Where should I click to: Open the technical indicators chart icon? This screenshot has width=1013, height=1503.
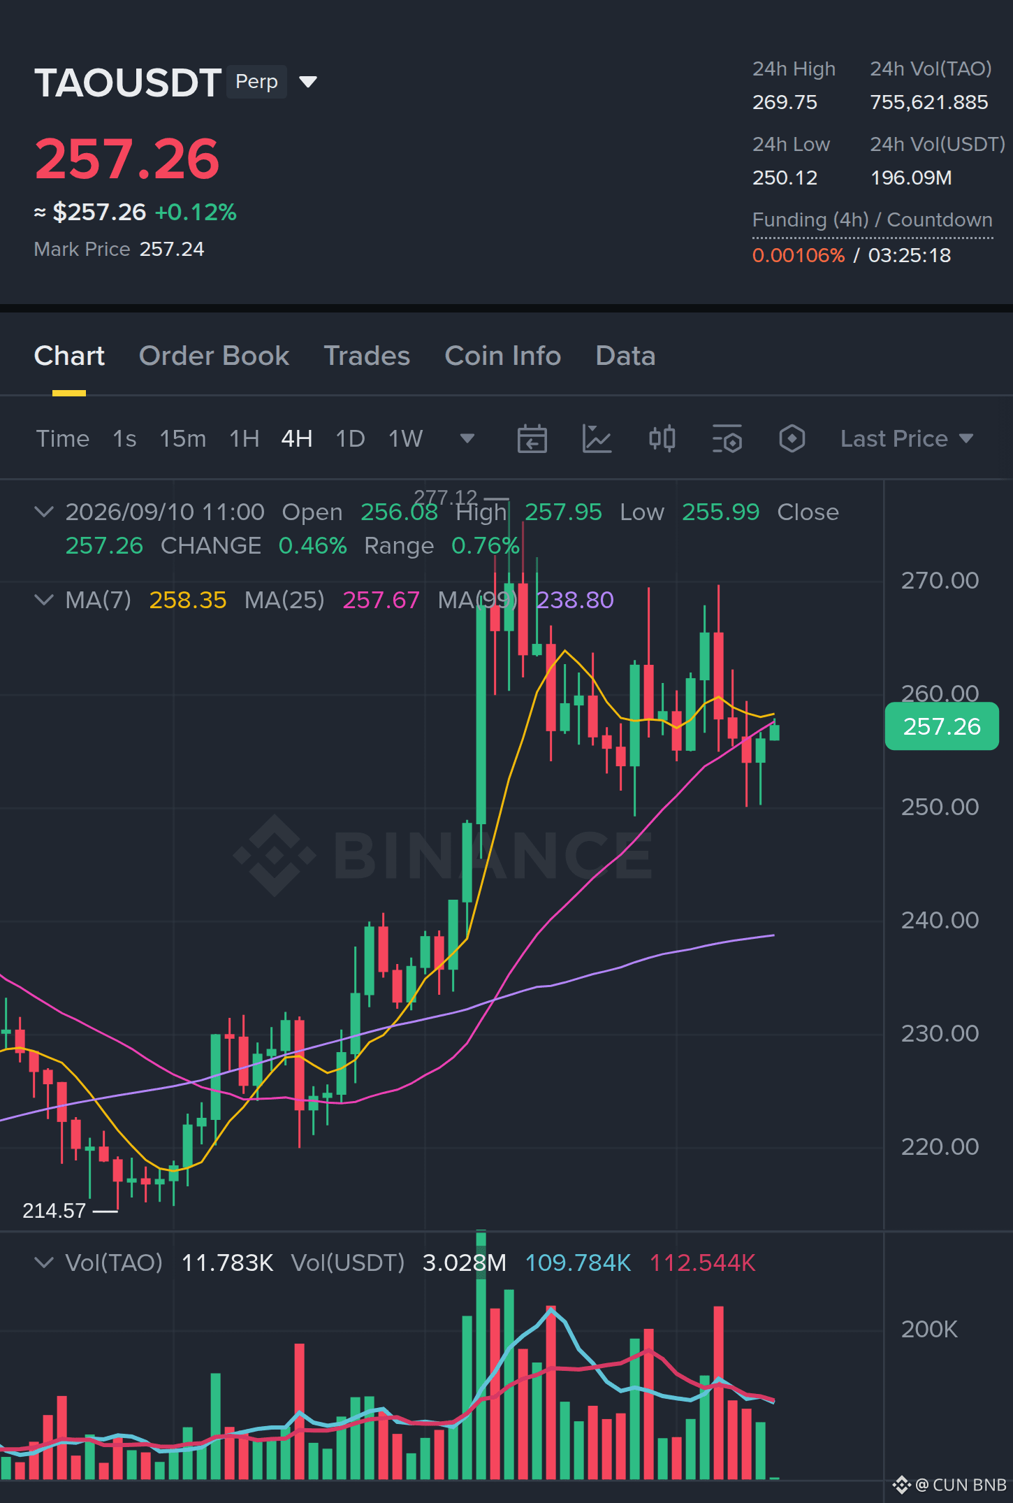pos(597,439)
